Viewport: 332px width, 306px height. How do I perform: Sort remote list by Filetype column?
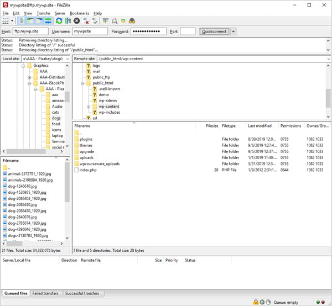(x=229, y=126)
